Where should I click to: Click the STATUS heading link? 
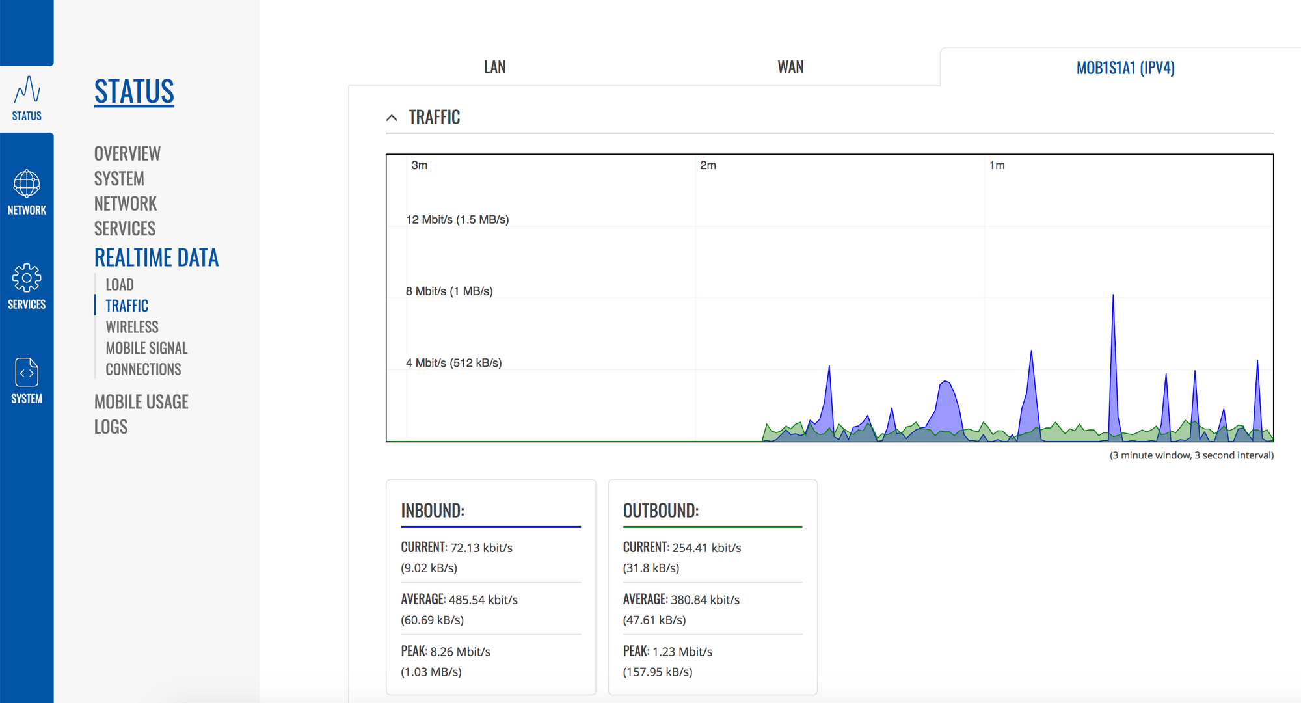[134, 91]
